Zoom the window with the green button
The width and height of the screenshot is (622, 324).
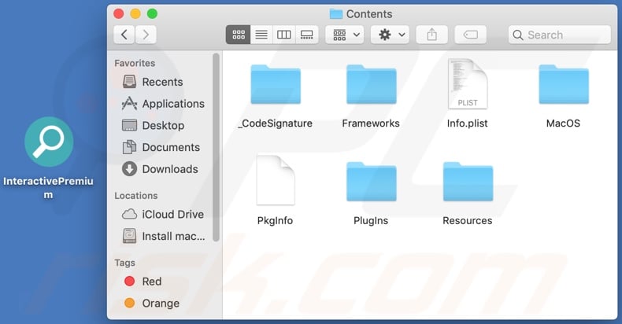(x=152, y=14)
